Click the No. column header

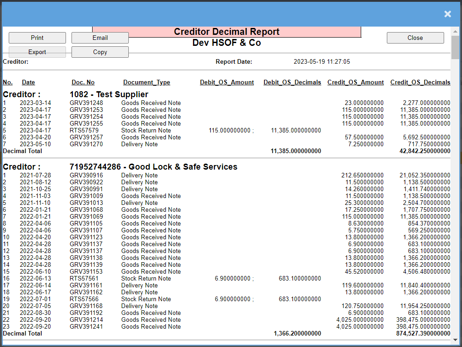[x=8, y=83]
